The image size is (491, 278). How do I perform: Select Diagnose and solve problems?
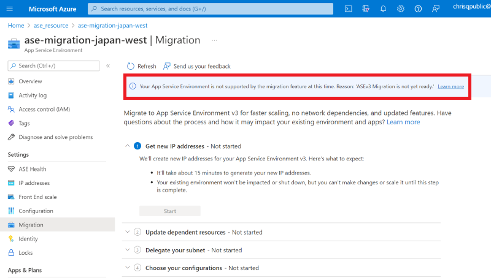click(57, 137)
